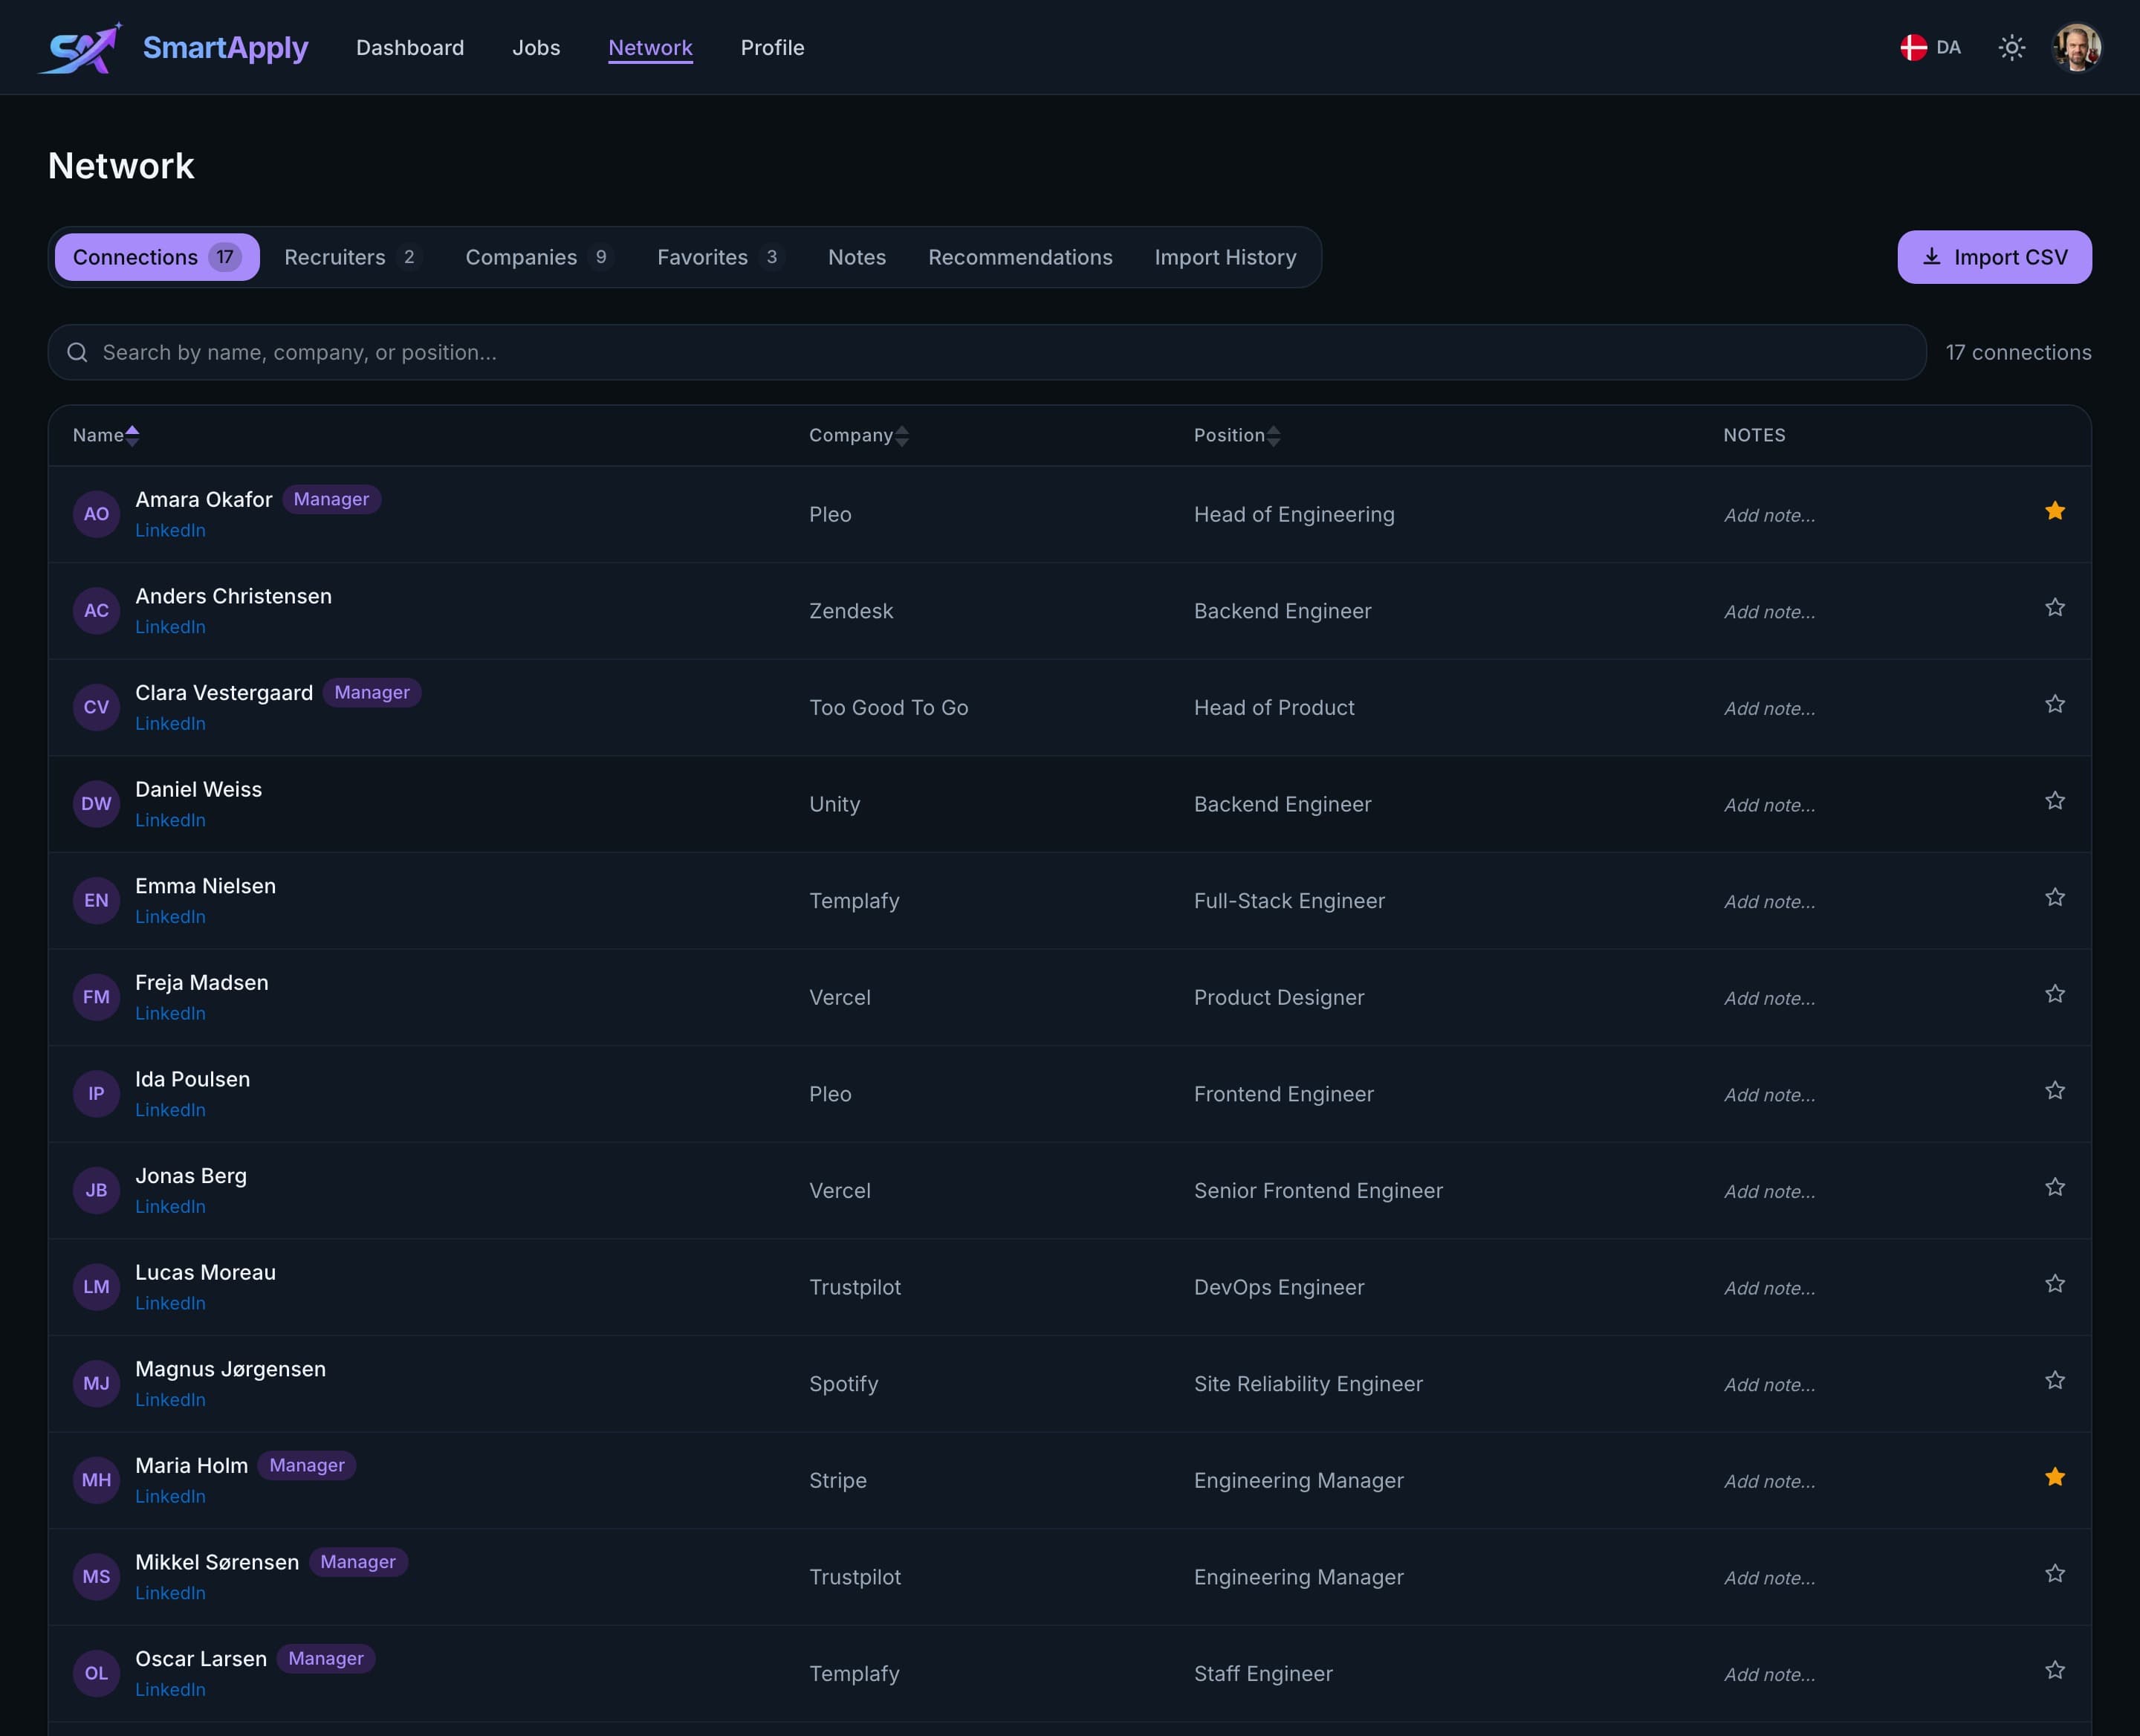Viewport: 2140px width, 1736px height.
Task: Add a note for Oscar Larsen
Action: tap(1769, 1674)
